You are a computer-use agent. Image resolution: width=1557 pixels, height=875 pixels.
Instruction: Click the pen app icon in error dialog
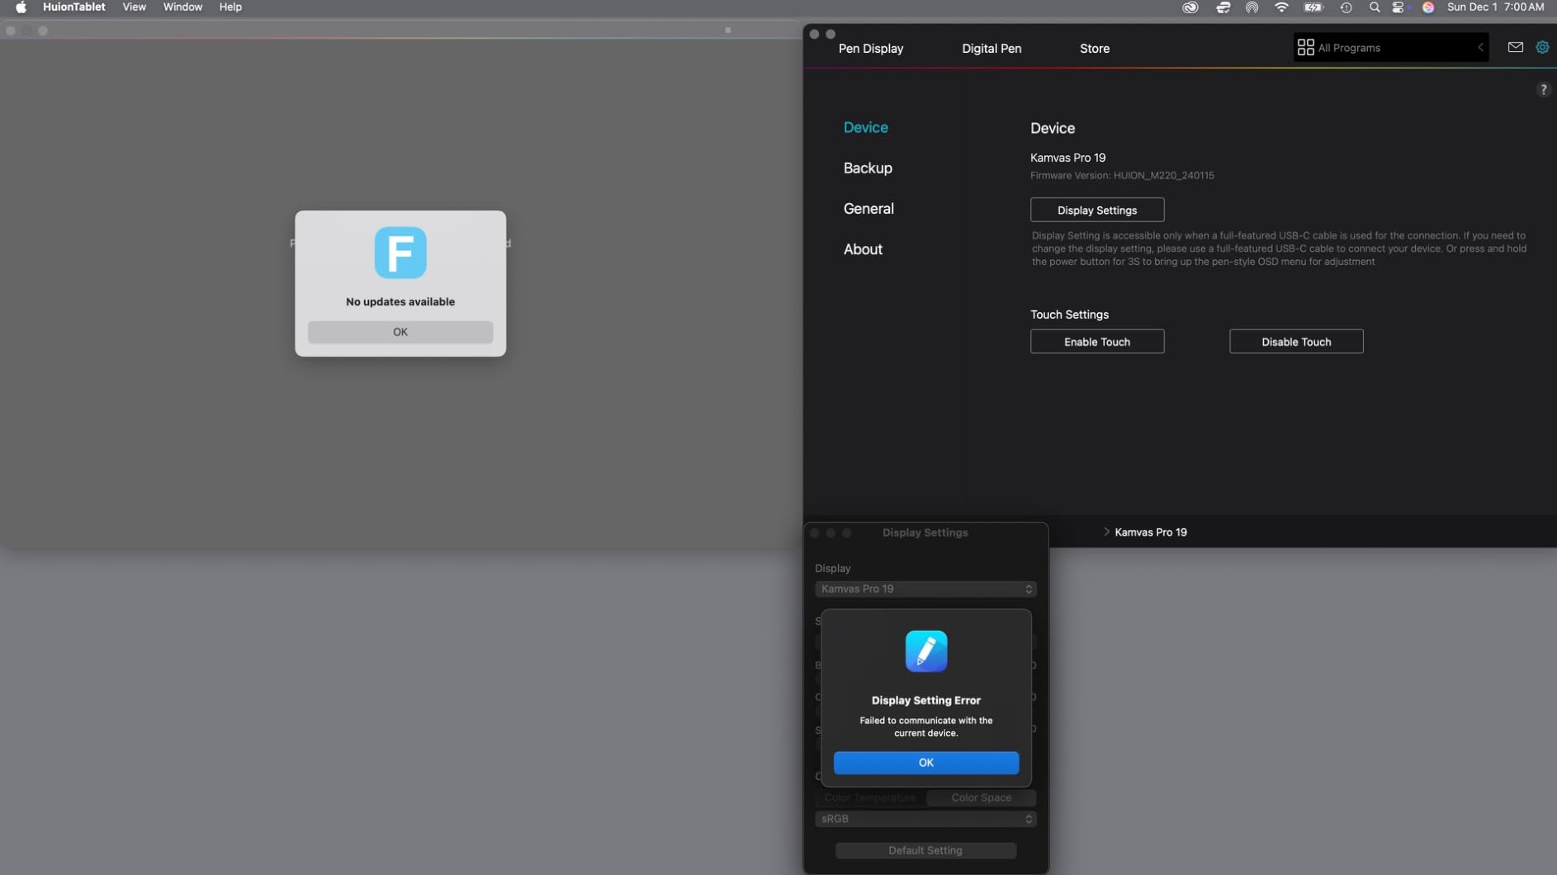pyautogui.click(x=926, y=651)
